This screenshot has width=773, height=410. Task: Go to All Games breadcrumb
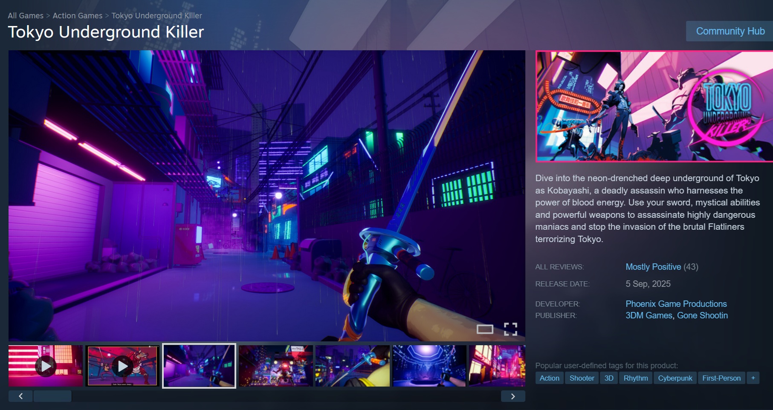tap(26, 16)
